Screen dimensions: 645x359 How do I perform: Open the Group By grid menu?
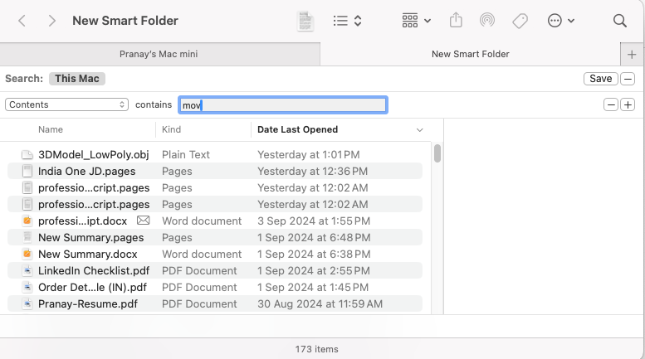point(416,21)
